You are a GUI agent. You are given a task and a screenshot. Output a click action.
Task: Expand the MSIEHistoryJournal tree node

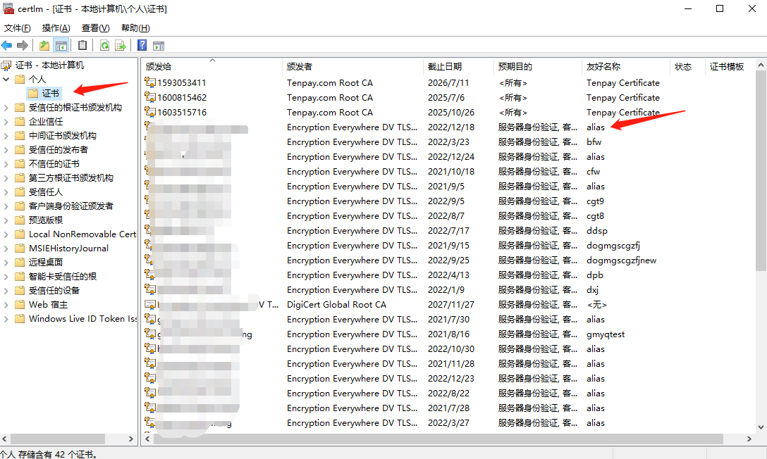[x=6, y=248]
